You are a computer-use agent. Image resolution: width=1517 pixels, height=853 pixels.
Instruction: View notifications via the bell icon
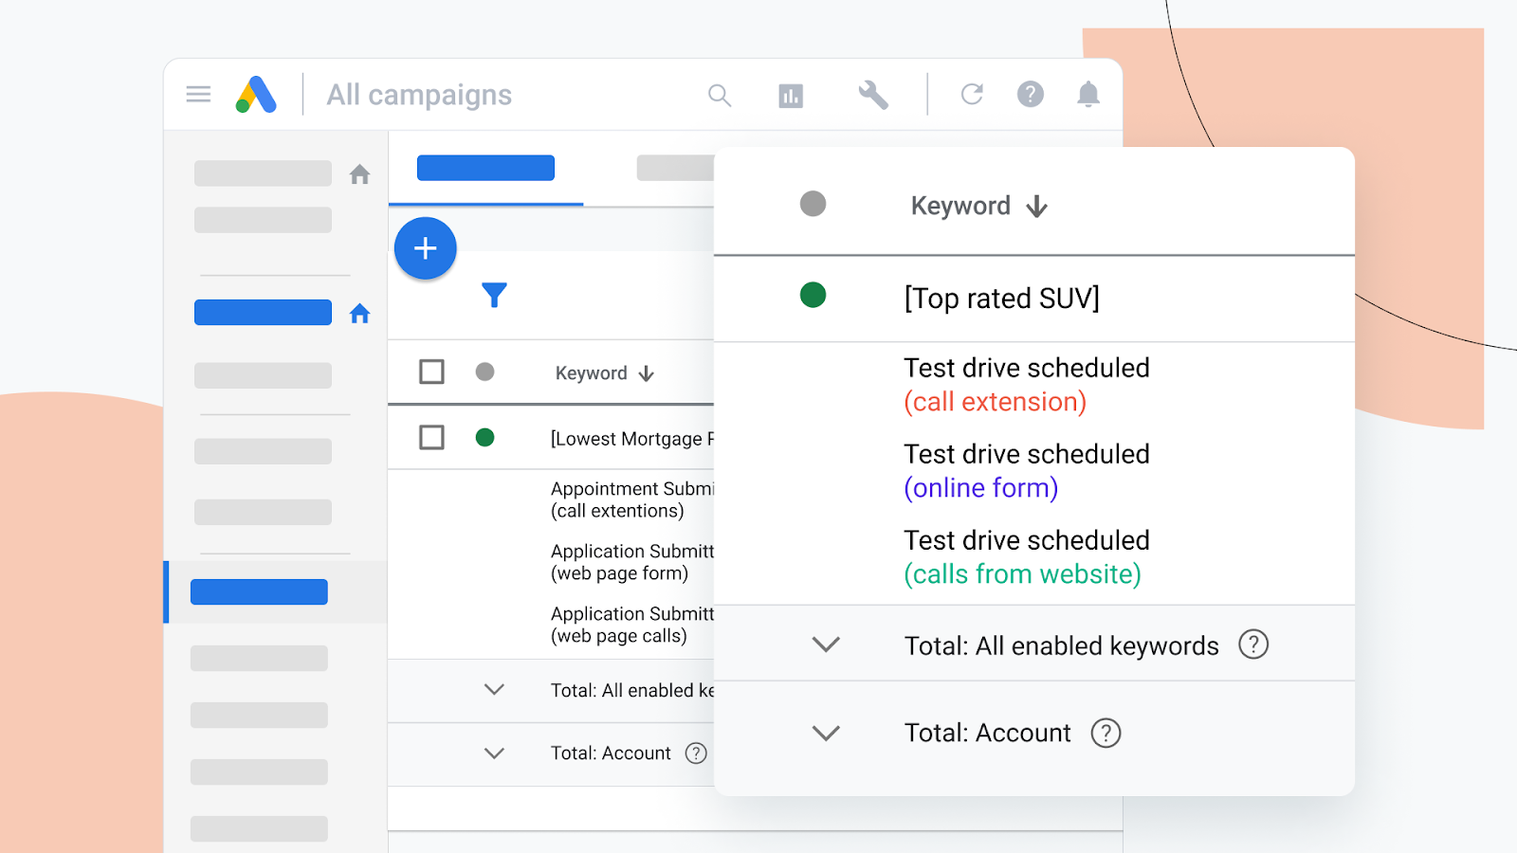coord(1087,94)
